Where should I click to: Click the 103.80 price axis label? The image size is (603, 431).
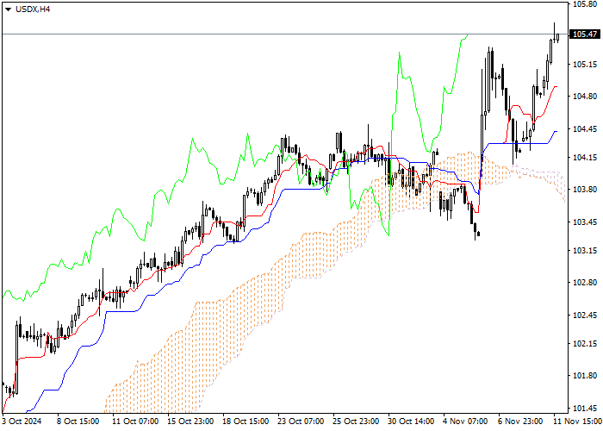point(585,190)
